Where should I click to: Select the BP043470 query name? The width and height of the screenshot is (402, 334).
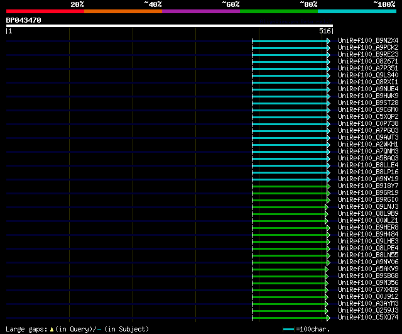coord(24,20)
